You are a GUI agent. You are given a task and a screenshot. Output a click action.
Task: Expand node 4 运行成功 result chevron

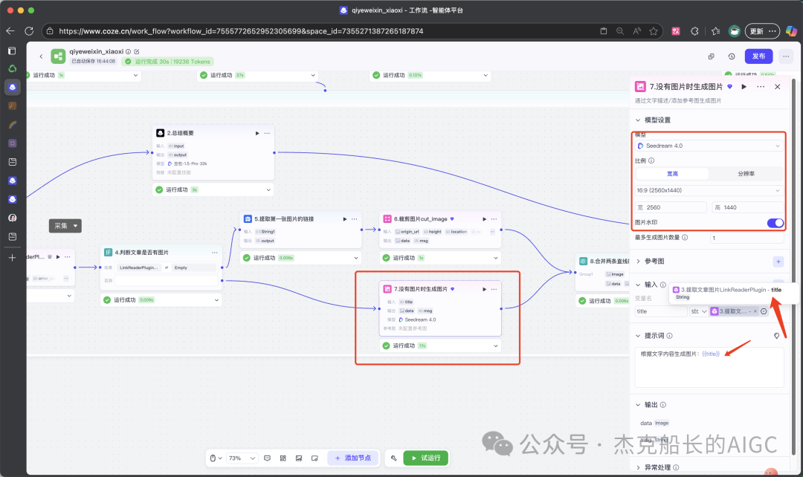[x=216, y=300]
